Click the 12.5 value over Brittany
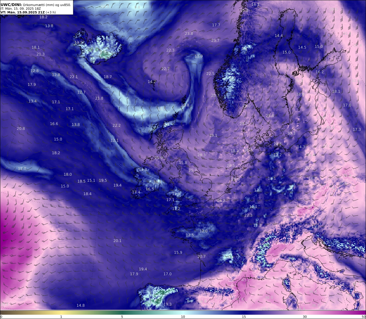 pos(190,235)
